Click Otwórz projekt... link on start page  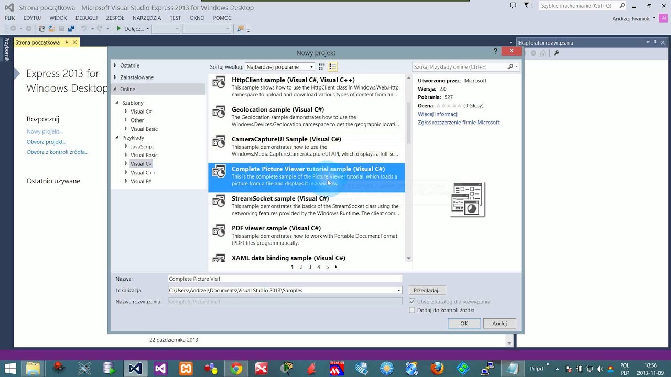[x=47, y=142]
